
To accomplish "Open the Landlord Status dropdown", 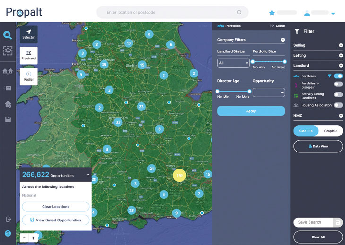I will [x=233, y=63].
